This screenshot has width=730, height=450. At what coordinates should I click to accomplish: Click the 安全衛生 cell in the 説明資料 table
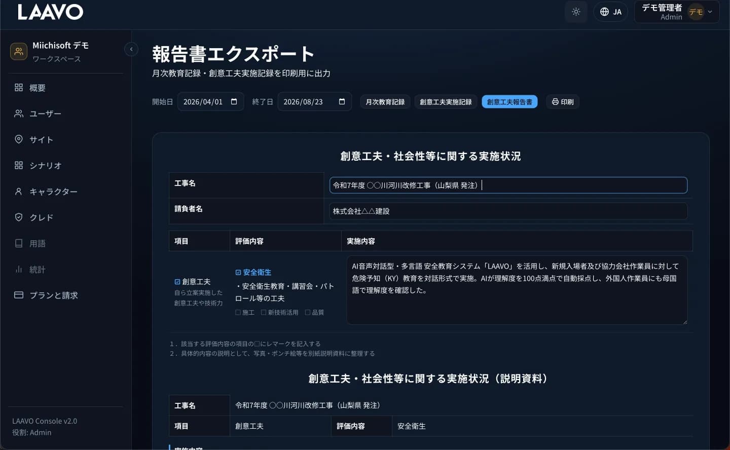(412, 426)
